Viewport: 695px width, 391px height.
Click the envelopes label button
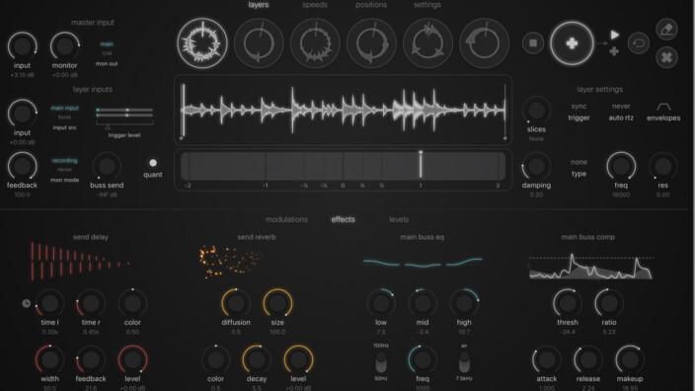663,117
